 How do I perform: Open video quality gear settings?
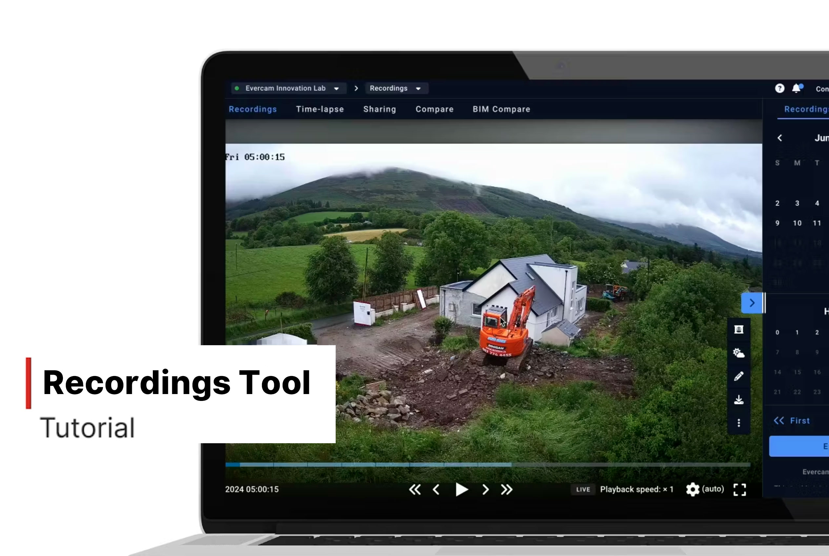pyautogui.click(x=693, y=490)
